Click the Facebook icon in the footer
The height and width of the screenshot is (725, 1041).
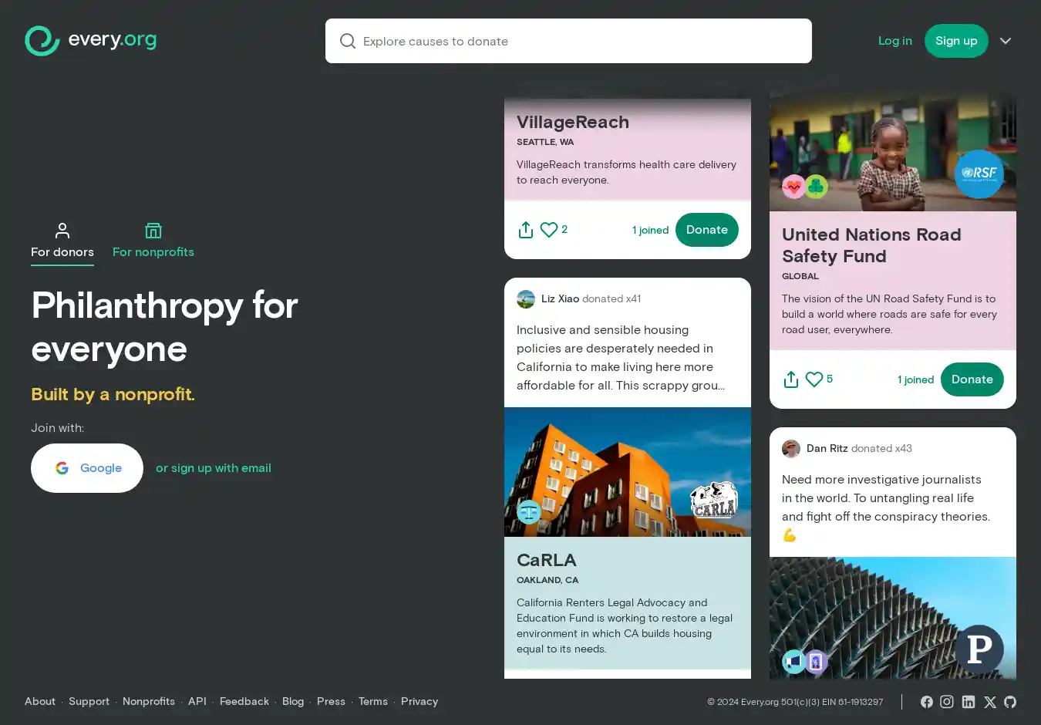click(x=926, y=702)
